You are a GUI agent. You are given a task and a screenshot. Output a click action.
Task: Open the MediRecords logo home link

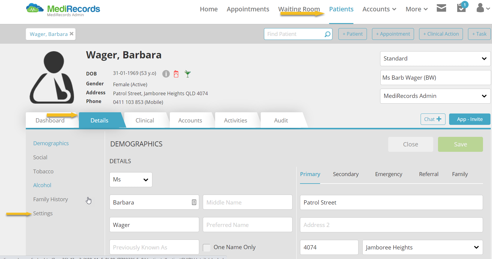(x=63, y=10)
